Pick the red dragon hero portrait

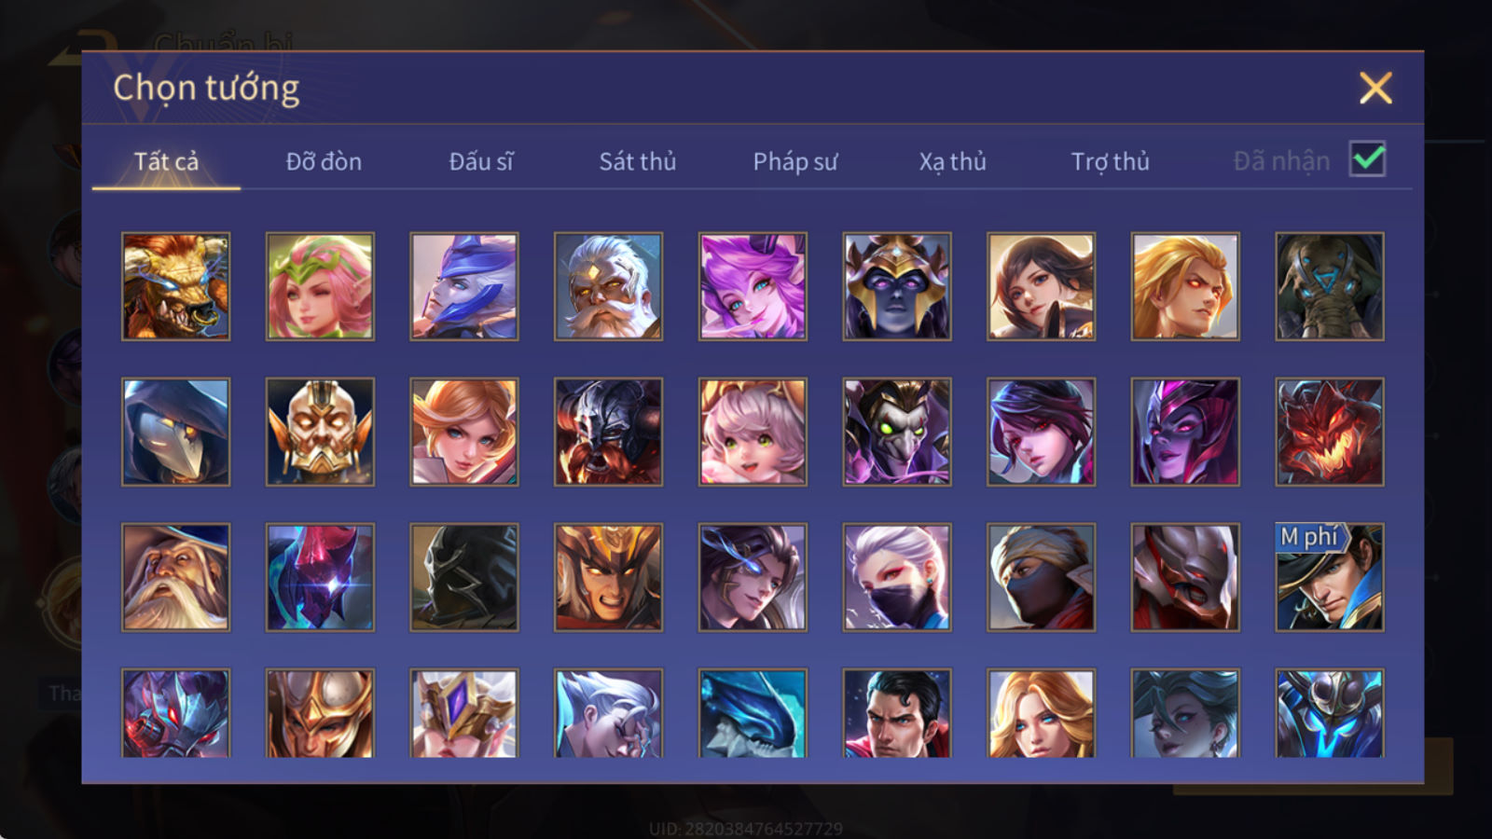pyautogui.click(x=1330, y=432)
